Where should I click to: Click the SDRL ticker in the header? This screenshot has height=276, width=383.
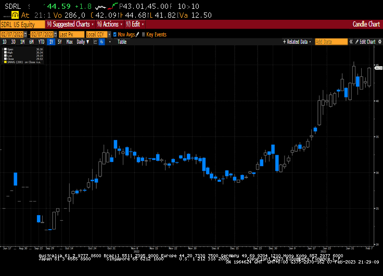[x=12, y=6]
